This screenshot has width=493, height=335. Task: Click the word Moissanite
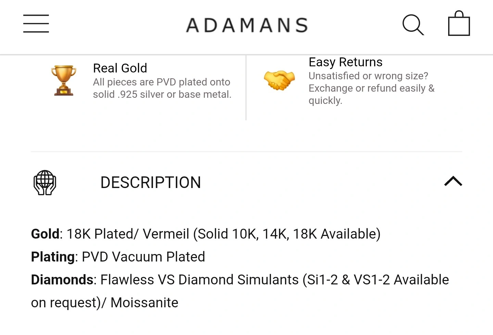[x=144, y=303]
